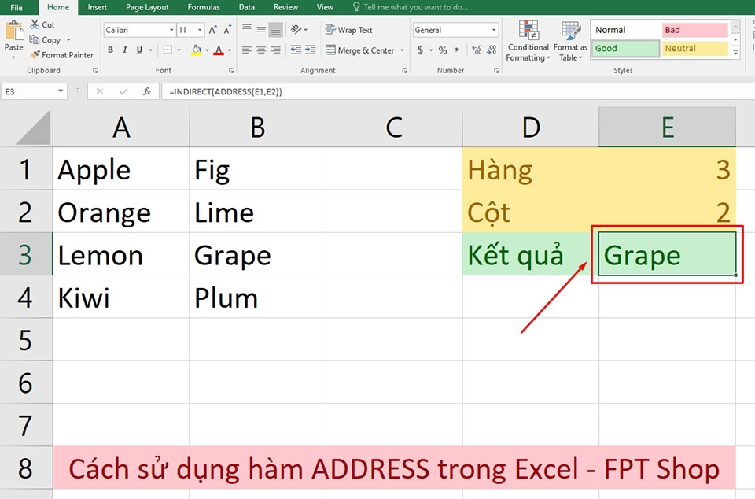
Task: Open the Alignment group dialog launcher
Action: (x=406, y=70)
